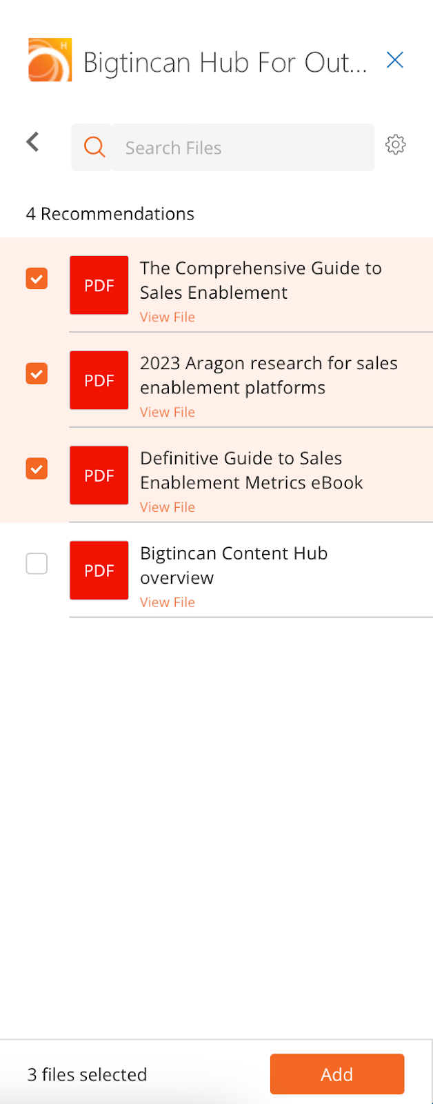
Task: Open settings via the gear icon
Action: [x=395, y=145]
